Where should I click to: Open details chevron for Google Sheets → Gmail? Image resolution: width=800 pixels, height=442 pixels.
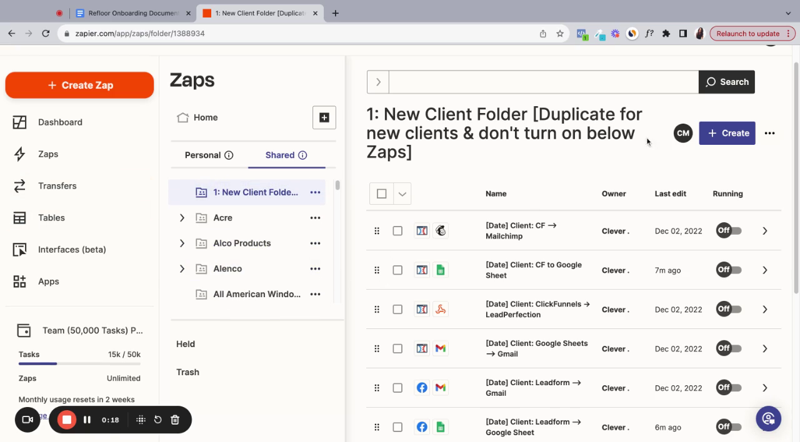coord(765,349)
